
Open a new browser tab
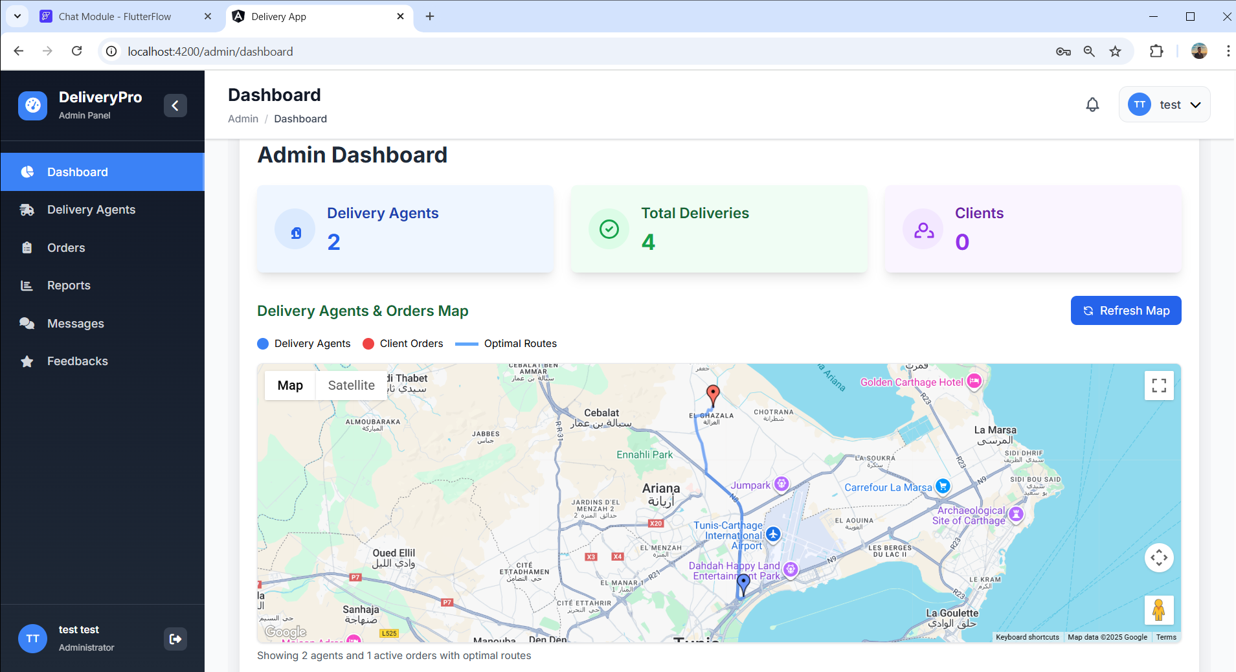[x=430, y=17]
